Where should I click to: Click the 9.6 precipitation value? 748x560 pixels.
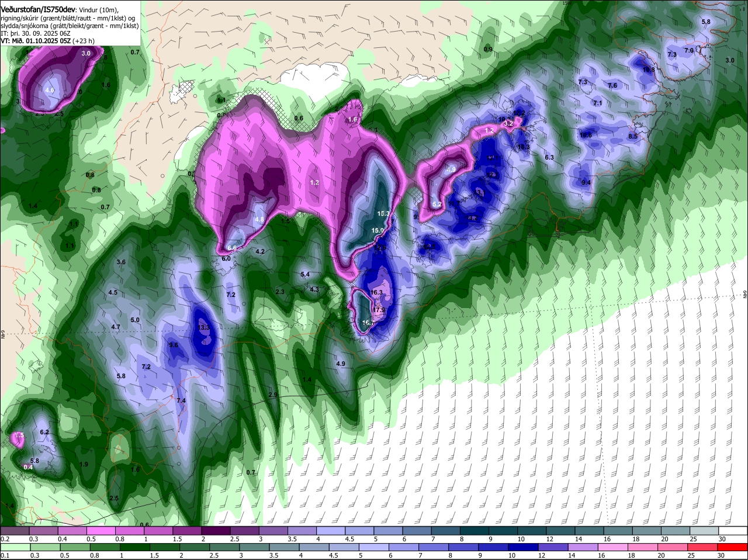tap(174, 345)
